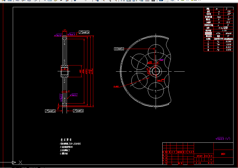The height and width of the screenshot is (168, 238).
Task: Select the note line ending in 'C2'
Action: [65, 150]
